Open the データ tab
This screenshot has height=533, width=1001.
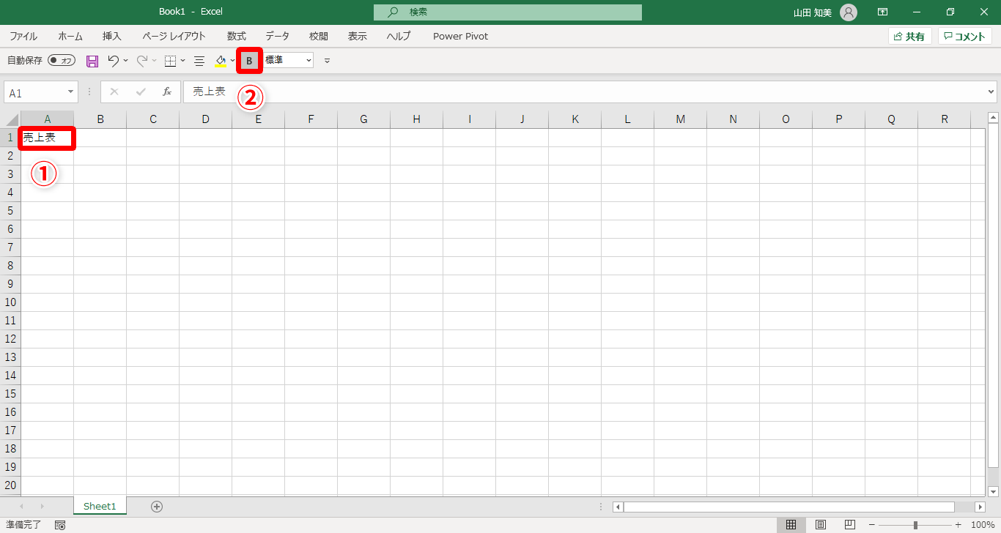pos(278,37)
